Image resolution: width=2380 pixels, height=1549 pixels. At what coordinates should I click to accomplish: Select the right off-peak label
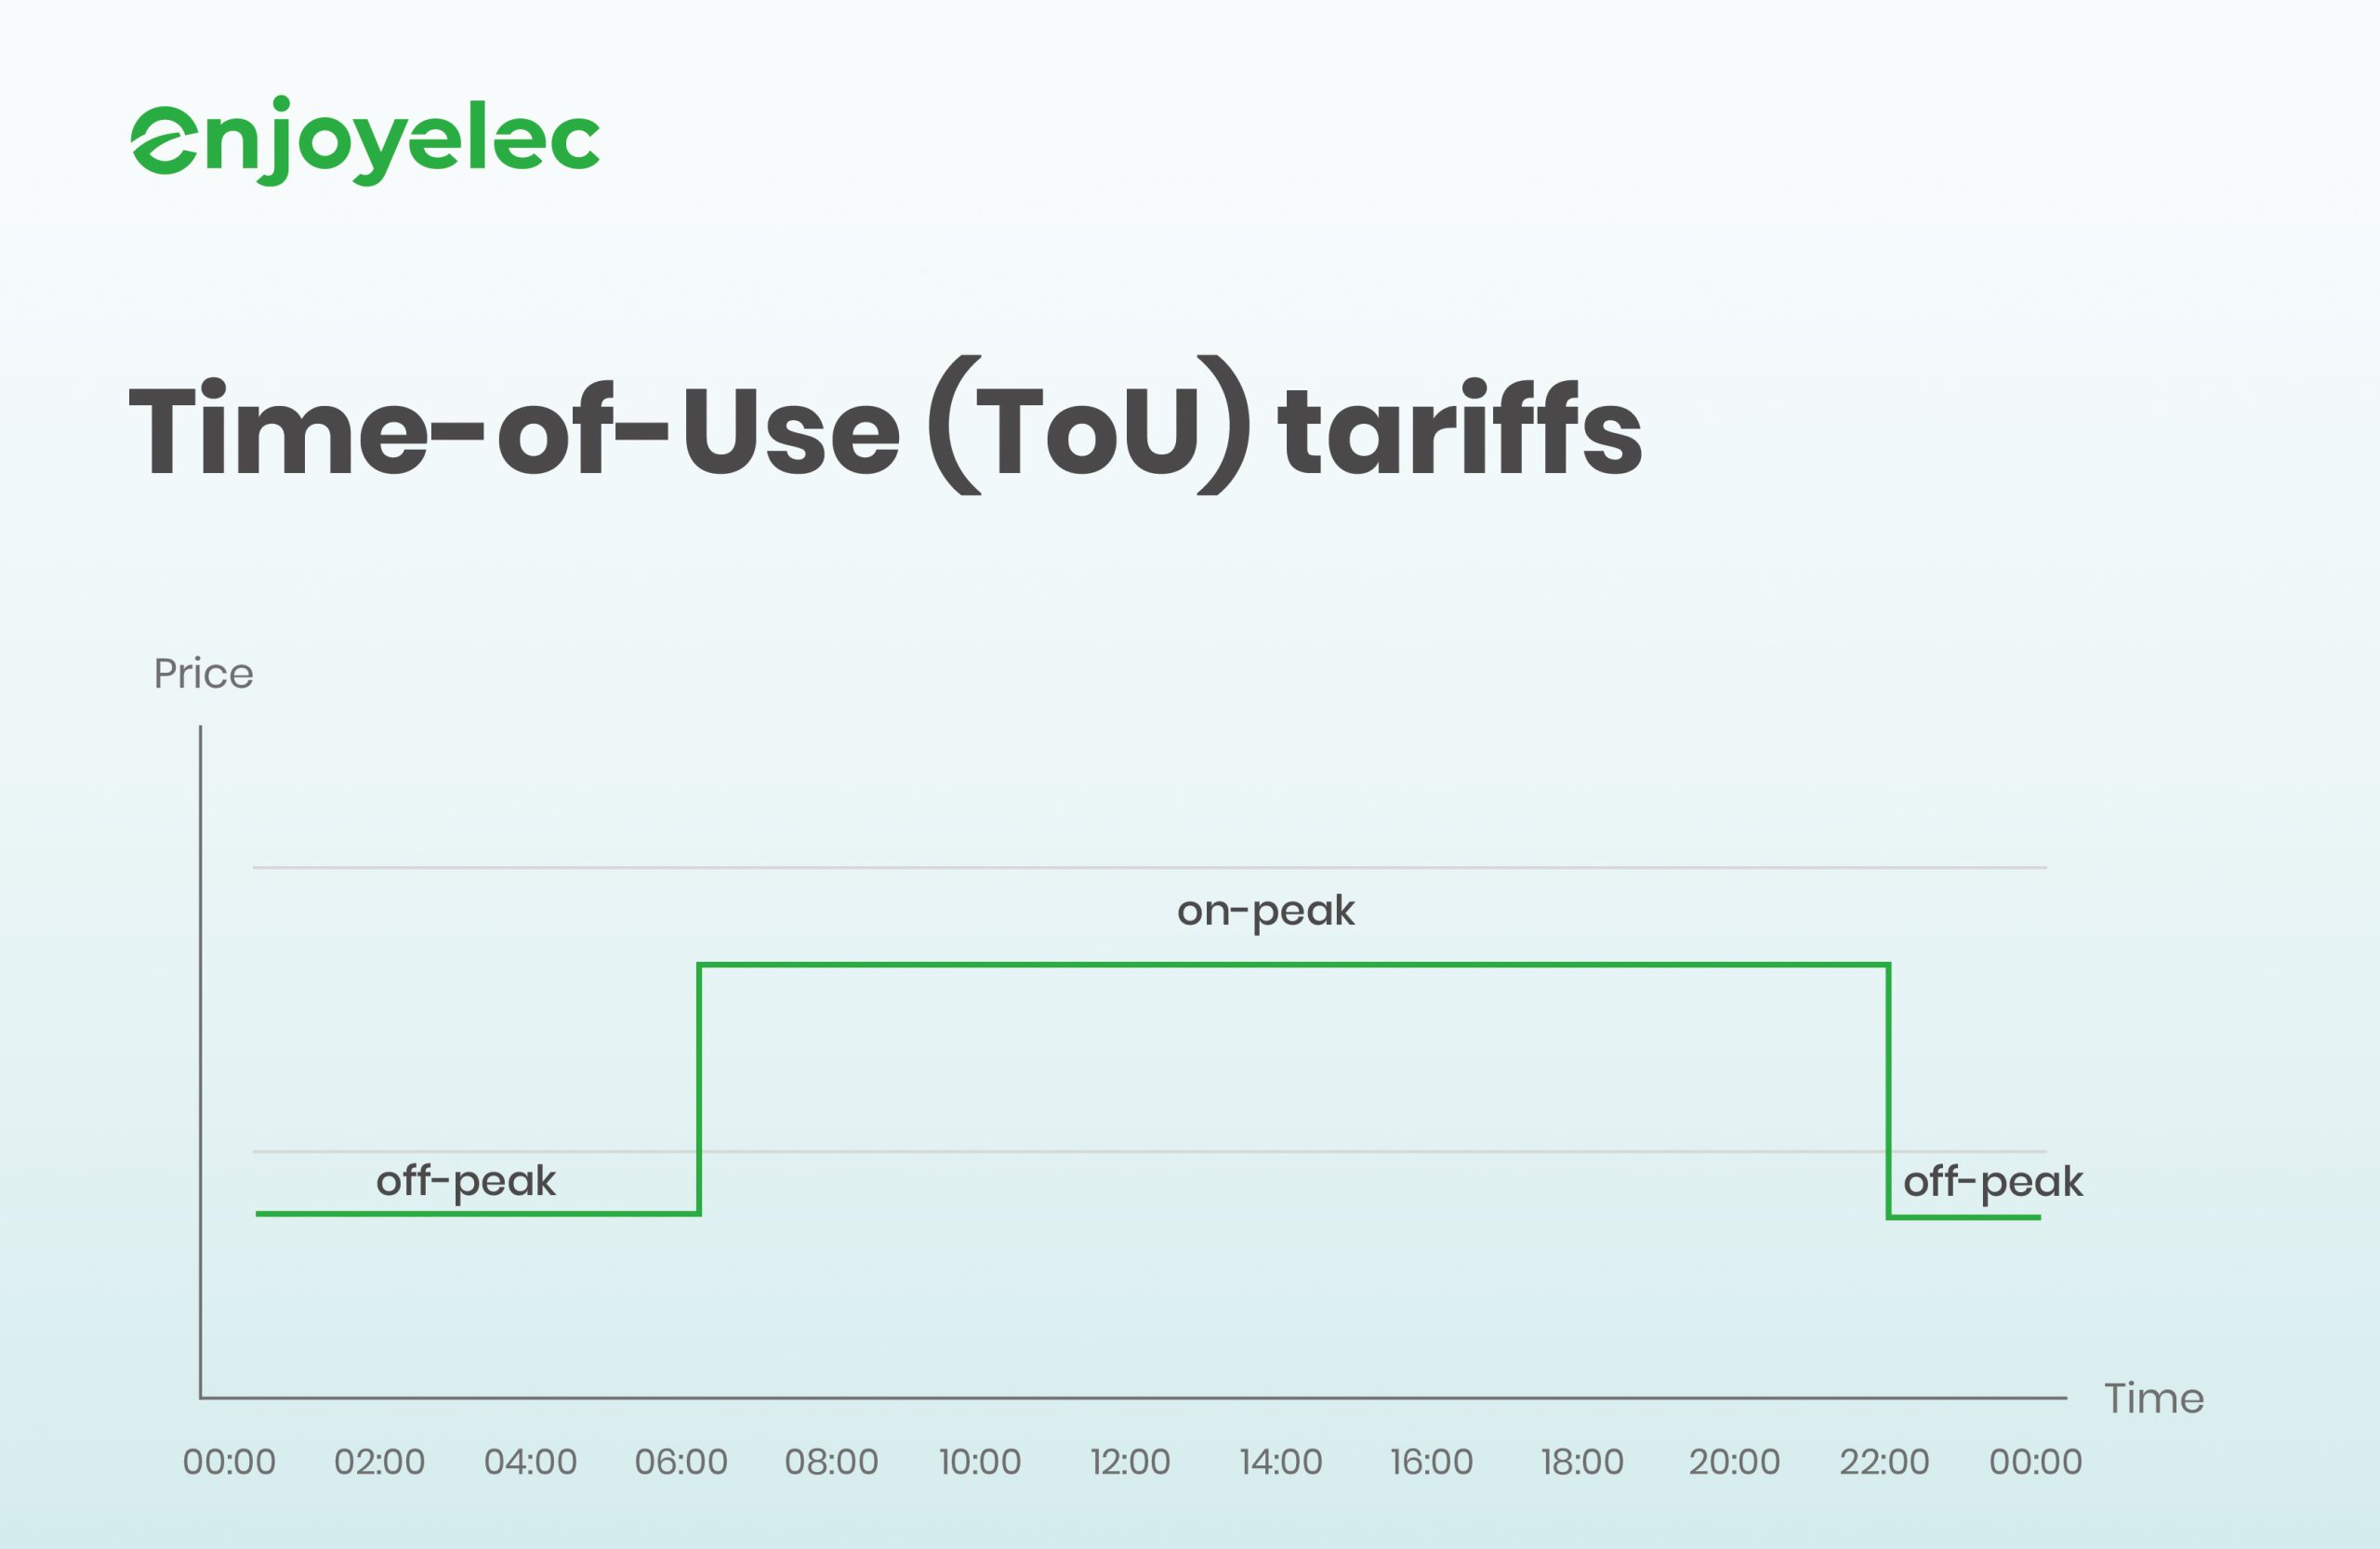(1992, 1182)
